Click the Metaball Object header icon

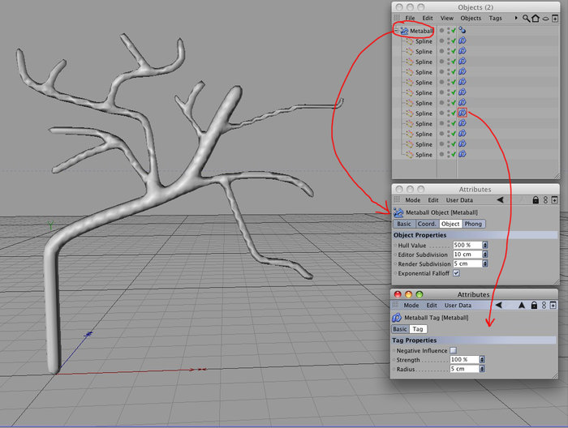398,212
